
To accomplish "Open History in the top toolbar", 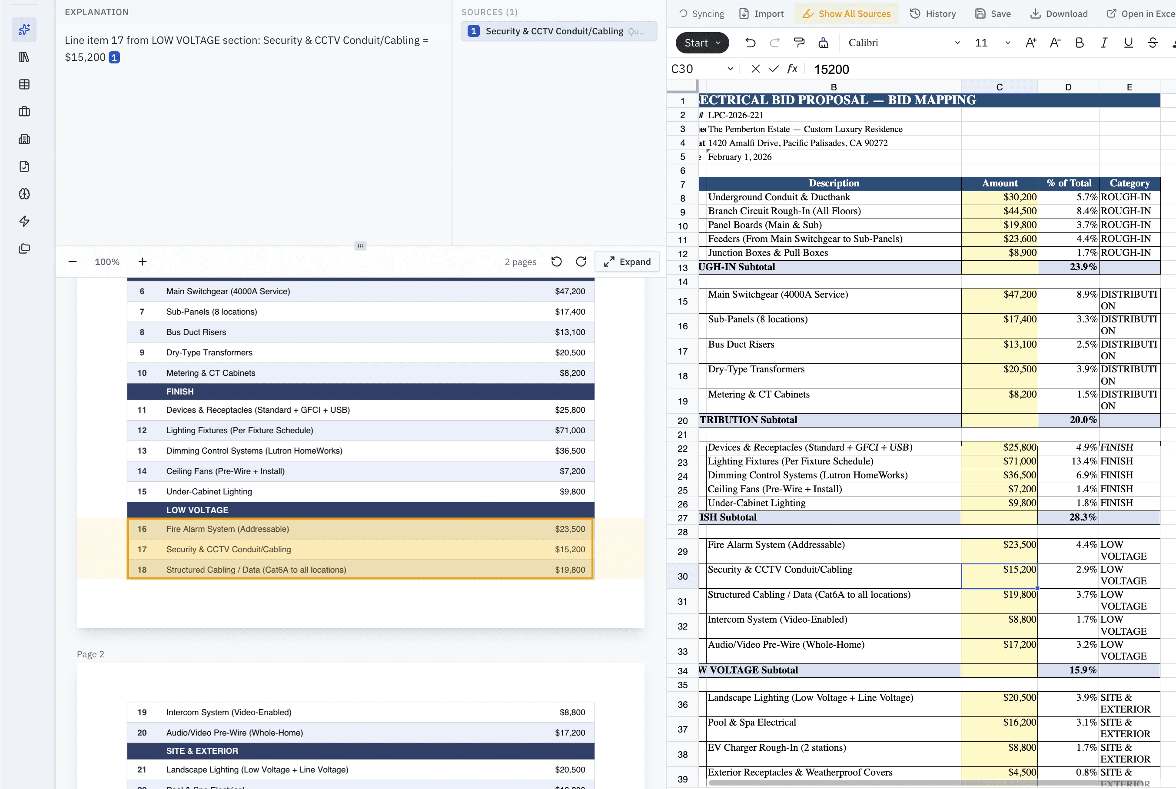I will click(933, 13).
